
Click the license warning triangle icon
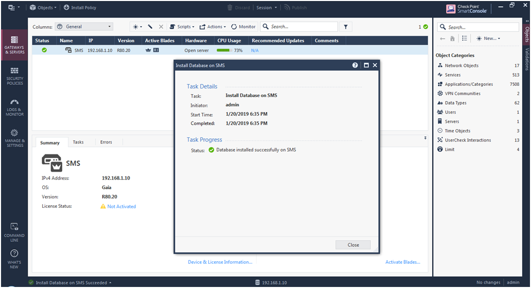(x=103, y=206)
